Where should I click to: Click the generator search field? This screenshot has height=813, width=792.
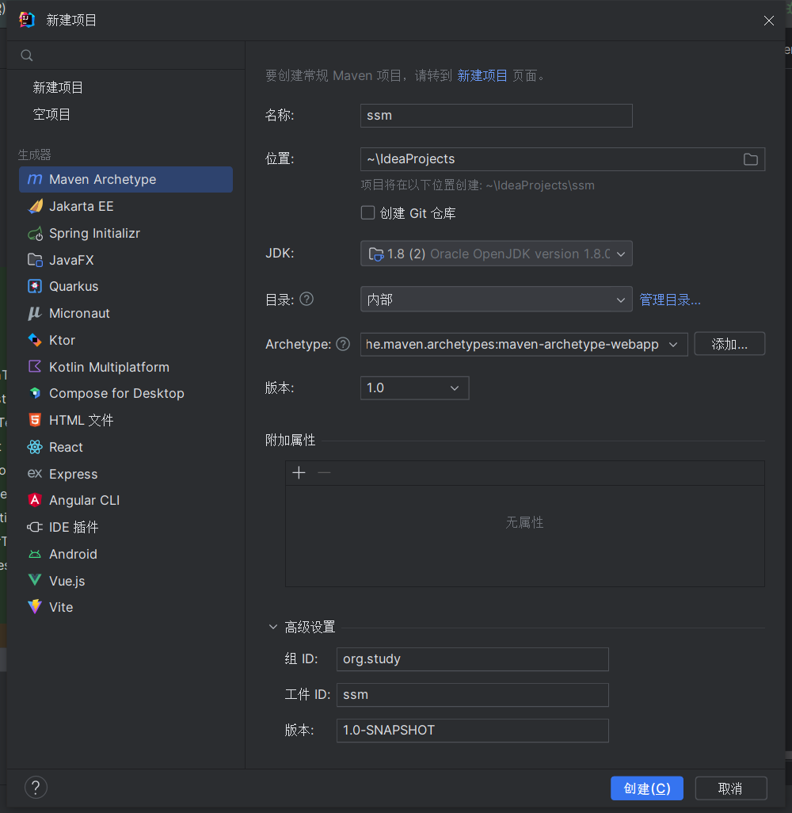point(126,55)
